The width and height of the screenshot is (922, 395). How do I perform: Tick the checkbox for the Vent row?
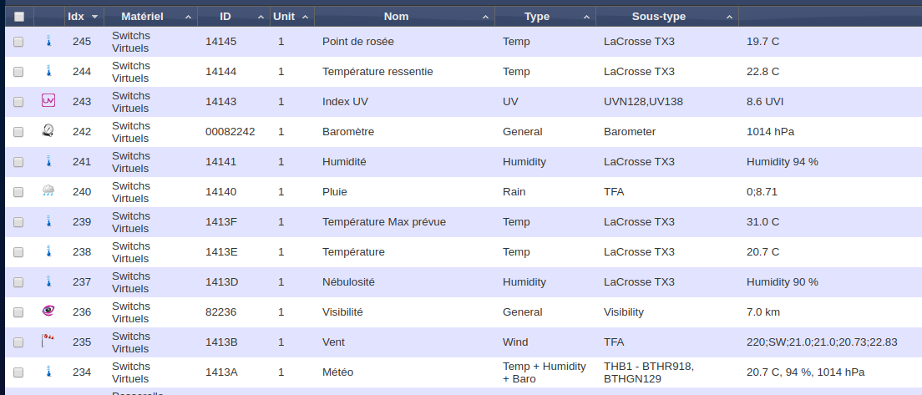[19, 342]
